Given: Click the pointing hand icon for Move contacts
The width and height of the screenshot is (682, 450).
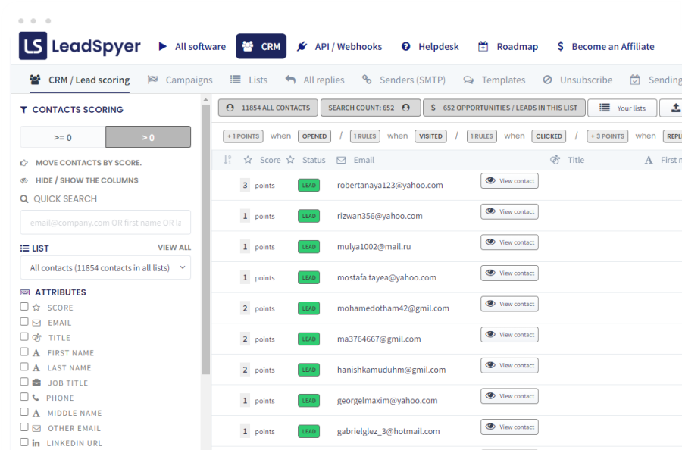Looking at the screenshot, I should tap(24, 163).
